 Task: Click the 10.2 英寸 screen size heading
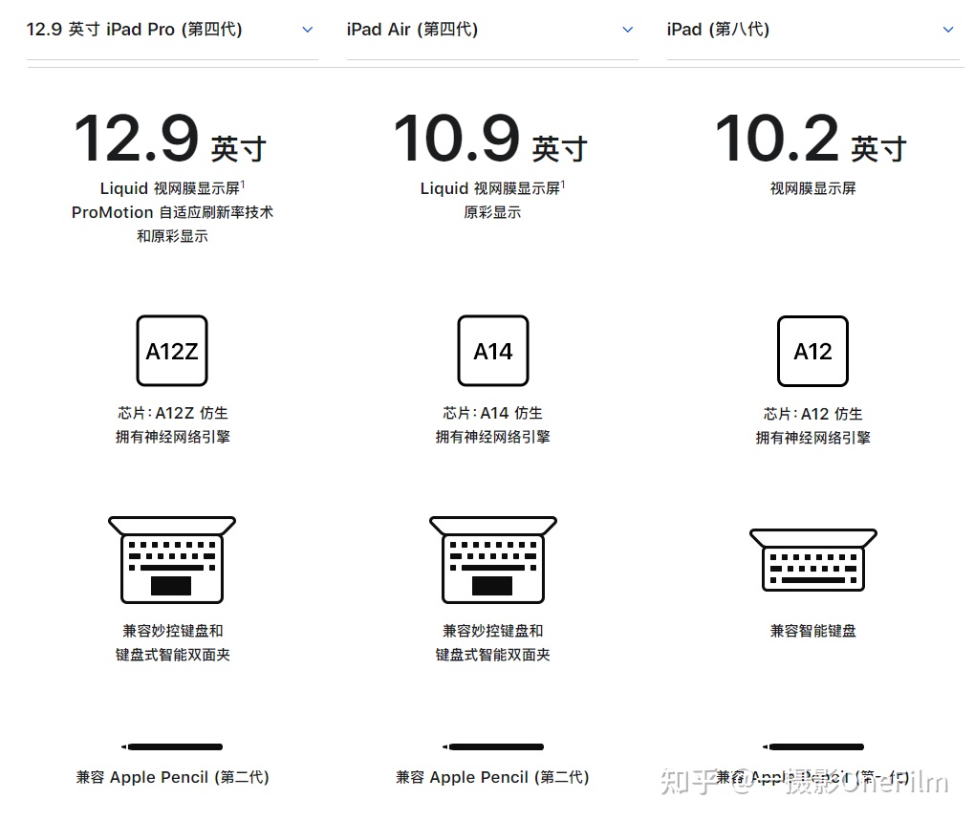click(811, 139)
